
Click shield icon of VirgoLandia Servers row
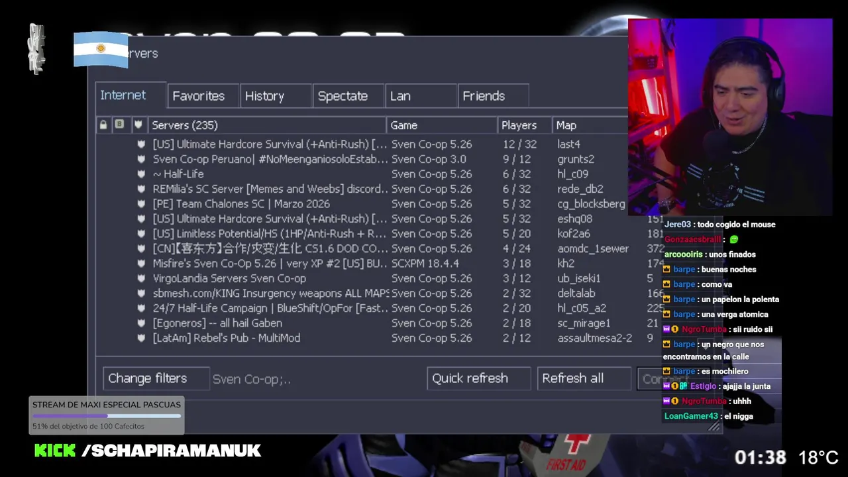coord(140,278)
